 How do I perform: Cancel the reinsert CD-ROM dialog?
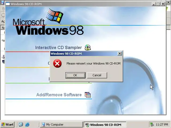click(97, 75)
